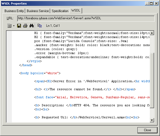Switch to the Business Entity tab
The image size is (160, 136).
point(14,11)
